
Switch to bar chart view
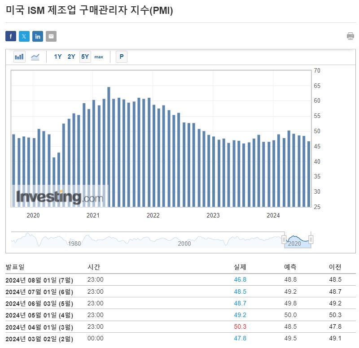tap(19, 57)
